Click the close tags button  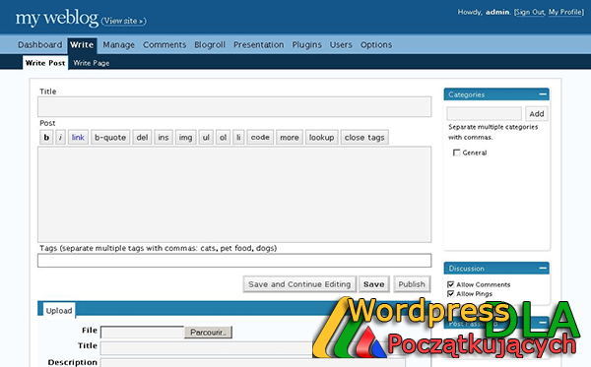click(364, 138)
